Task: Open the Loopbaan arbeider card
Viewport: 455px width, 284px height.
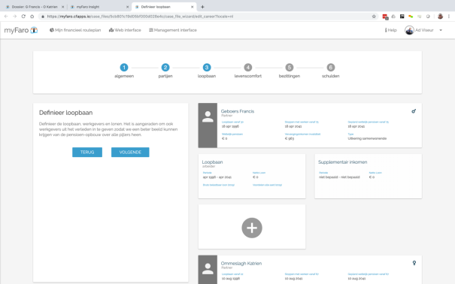Action: pyautogui.click(x=252, y=177)
